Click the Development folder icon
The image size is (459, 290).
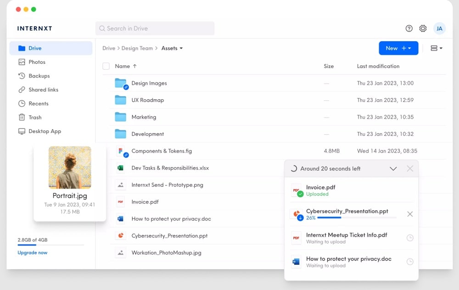(x=120, y=134)
